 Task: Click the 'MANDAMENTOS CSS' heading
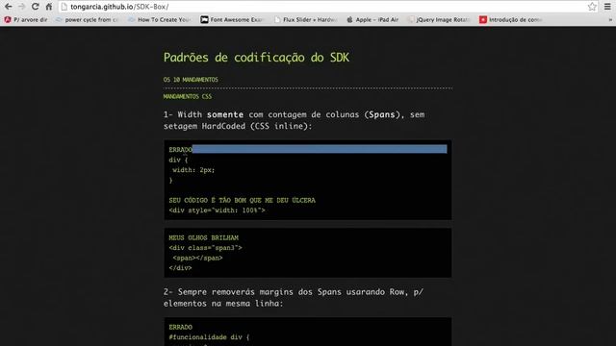click(x=188, y=96)
